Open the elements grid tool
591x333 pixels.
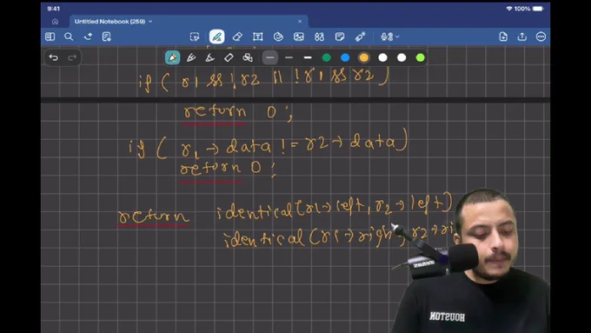(x=319, y=37)
